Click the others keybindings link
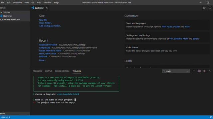Screen dimensions: 213x119 tap(196, 39)
